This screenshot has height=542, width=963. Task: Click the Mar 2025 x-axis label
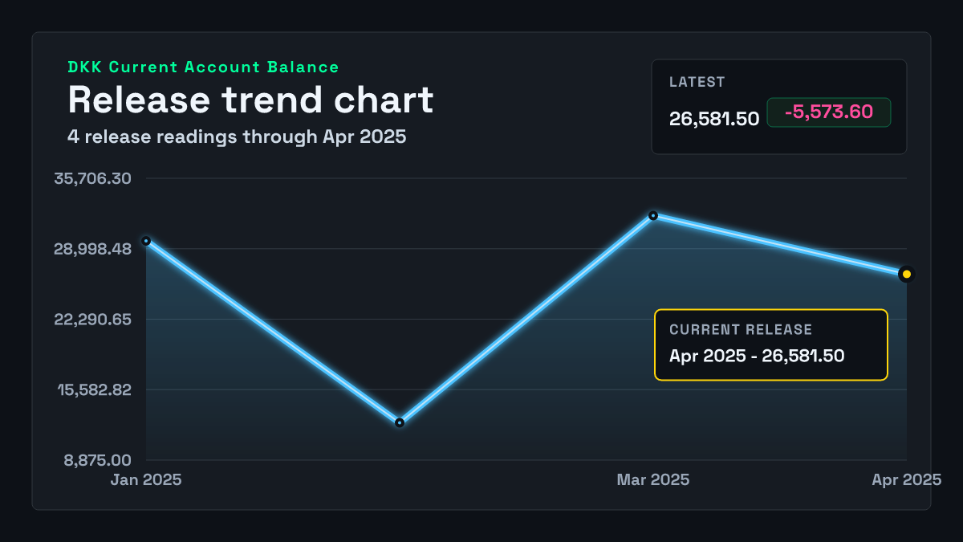[x=653, y=480]
